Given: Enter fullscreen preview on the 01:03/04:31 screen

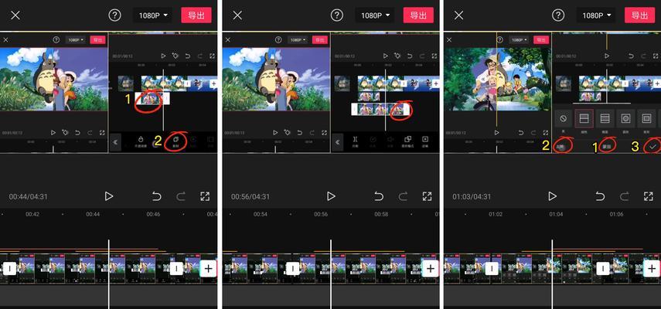Looking at the screenshot, I should (x=649, y=196).
